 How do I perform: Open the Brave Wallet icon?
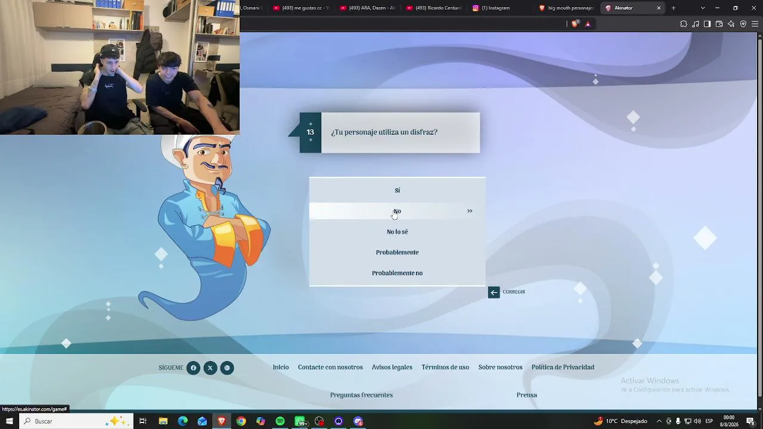tap(719, 24)
